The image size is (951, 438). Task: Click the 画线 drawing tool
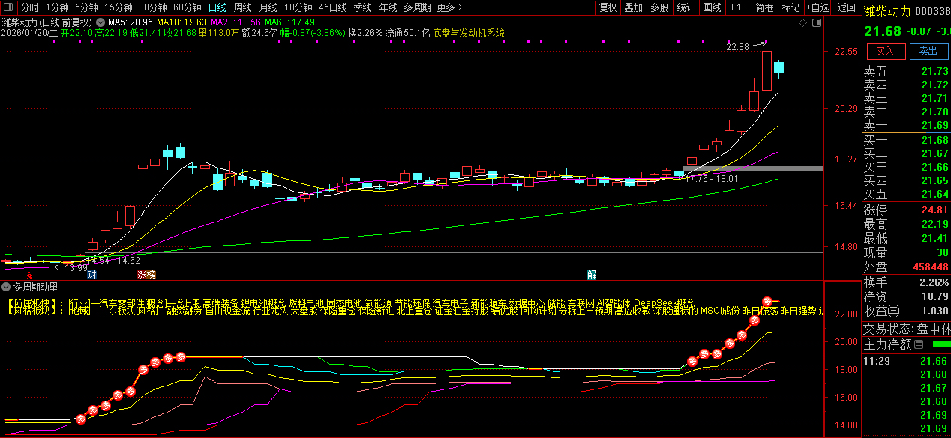point(711,7)
